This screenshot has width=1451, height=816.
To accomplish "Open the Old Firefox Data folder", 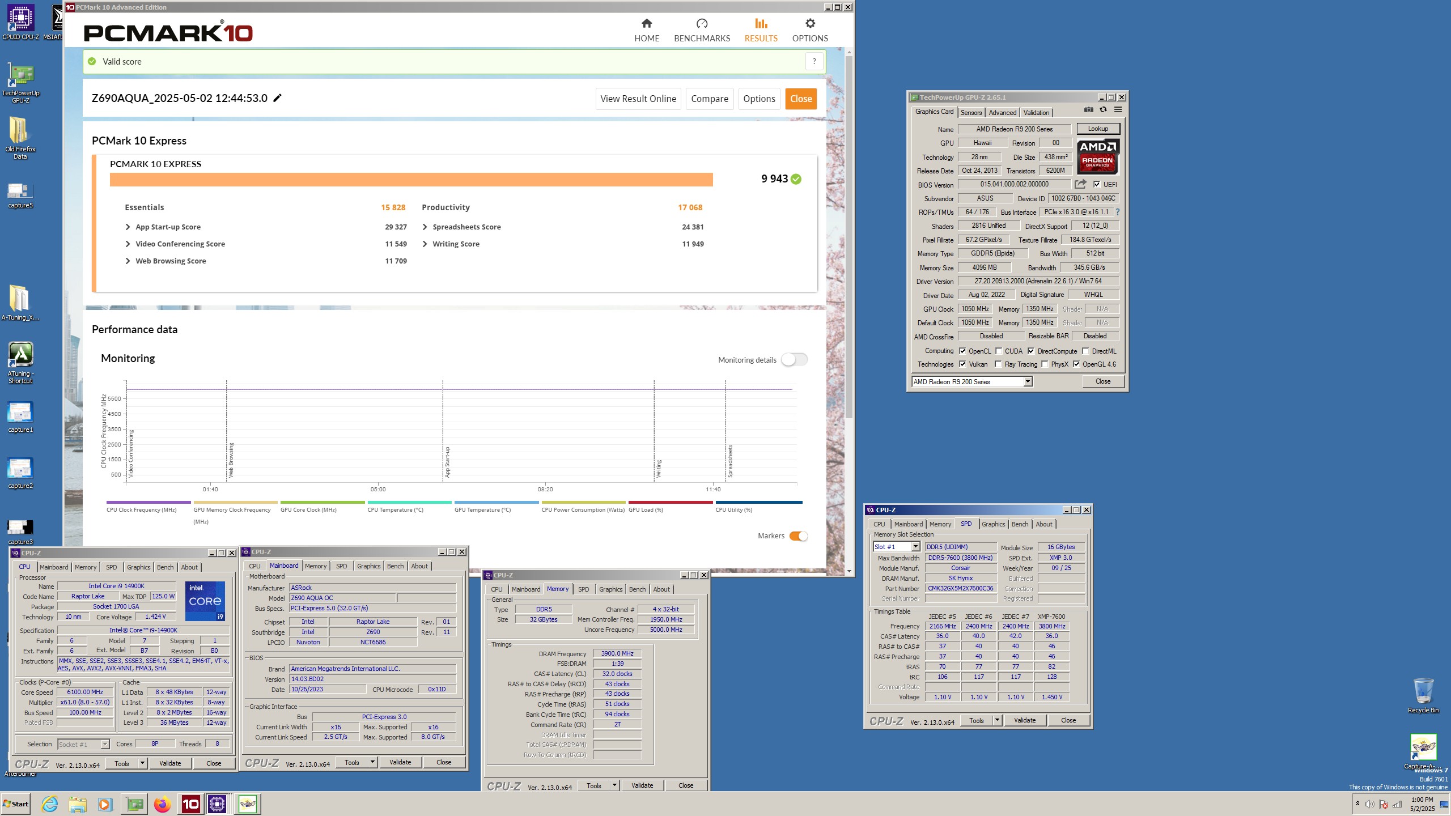I will (20, 138).
